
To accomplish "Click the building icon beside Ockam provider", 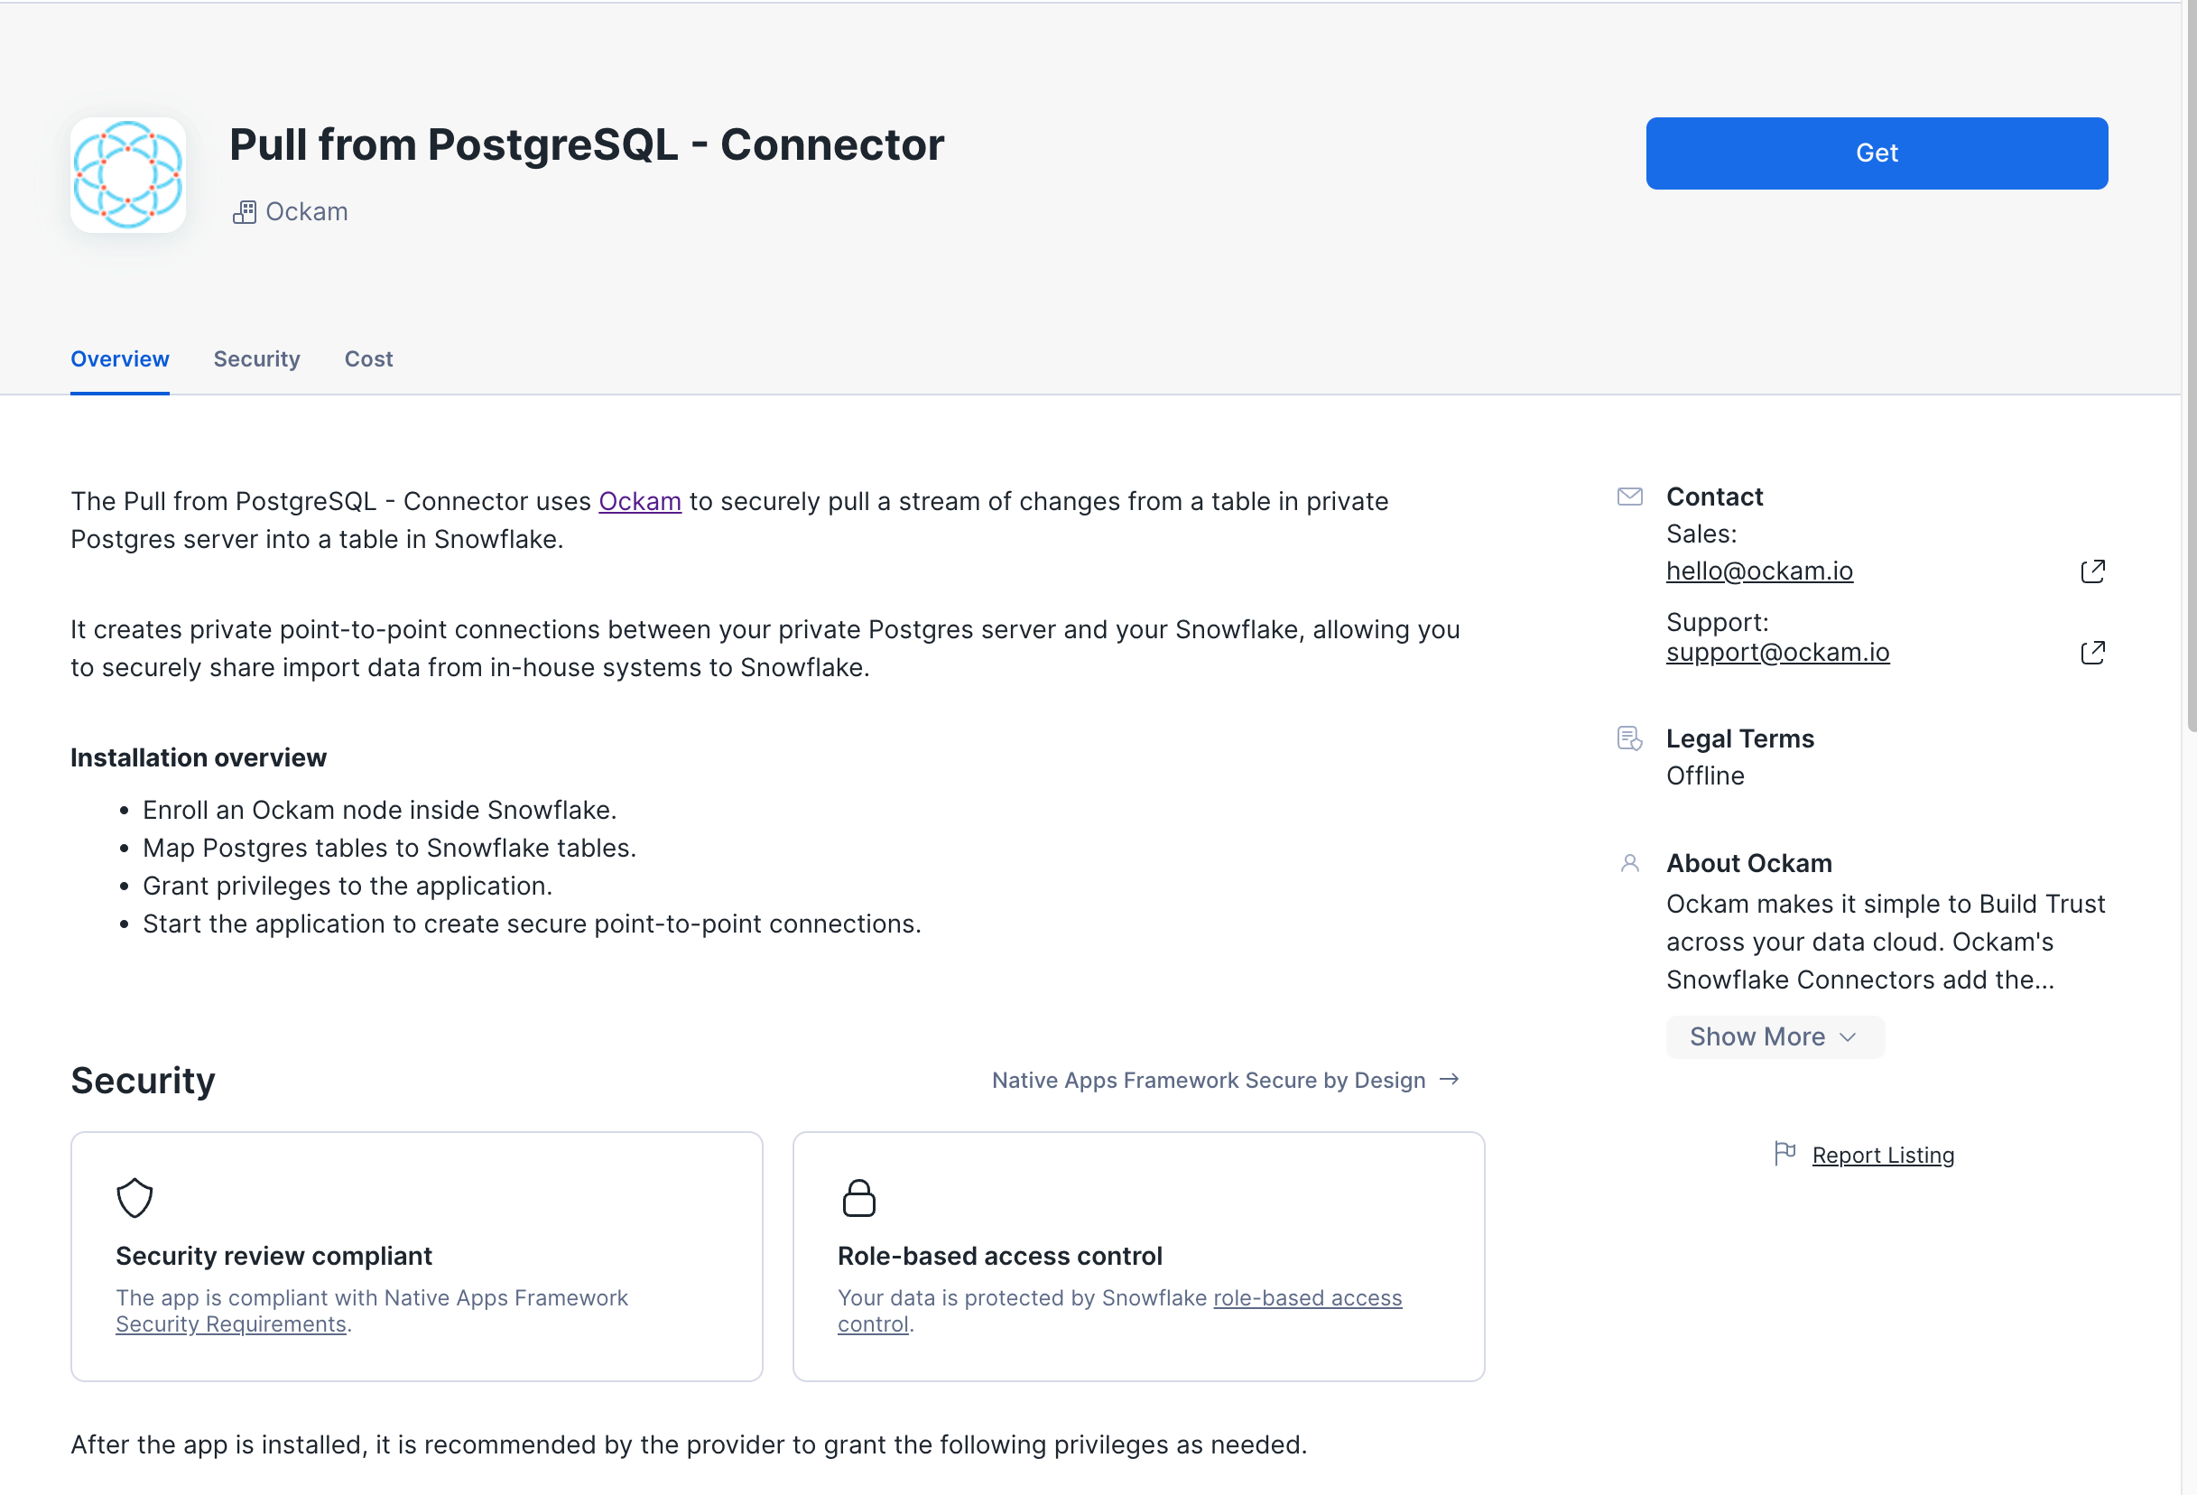I will coord(244,213).
